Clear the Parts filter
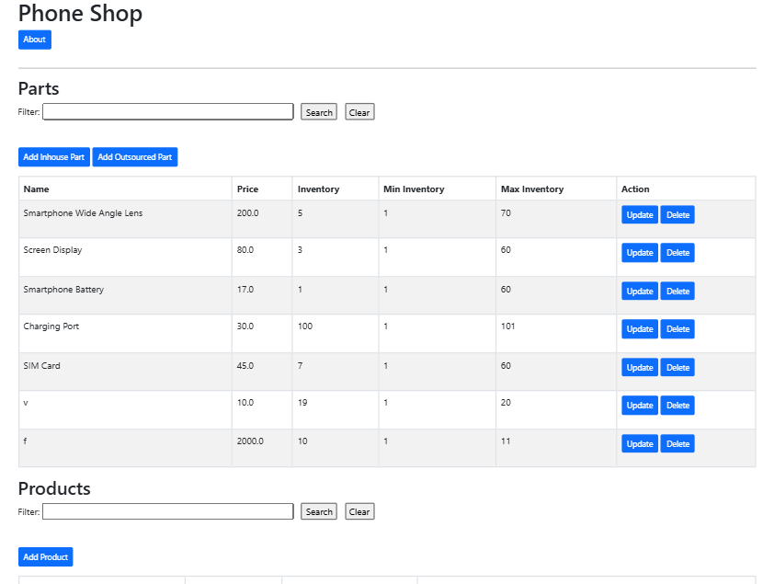The width and height of the screenshot is (763, 584). [359, 111]
